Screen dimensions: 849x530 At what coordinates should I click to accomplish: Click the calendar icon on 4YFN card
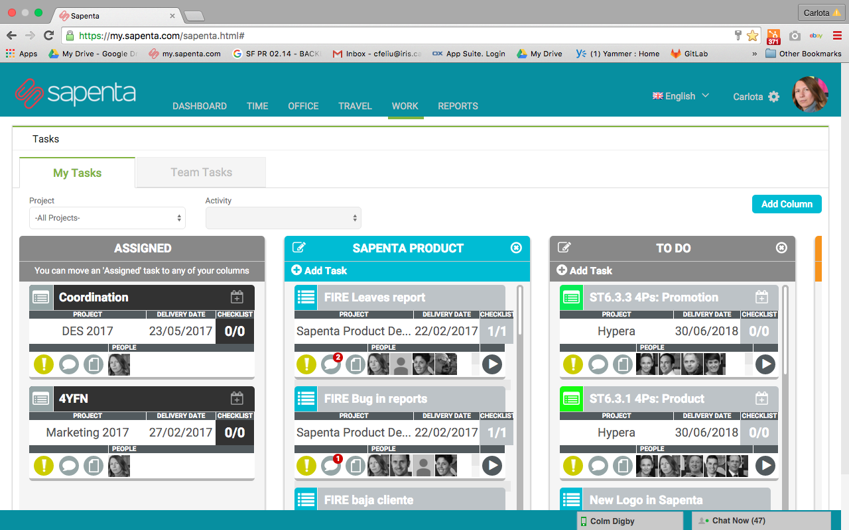tap(237, 399)
